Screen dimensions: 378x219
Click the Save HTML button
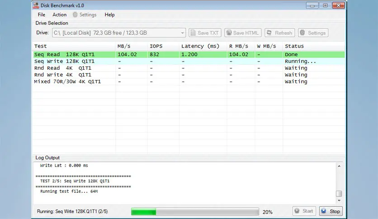[x=243, y=33]
